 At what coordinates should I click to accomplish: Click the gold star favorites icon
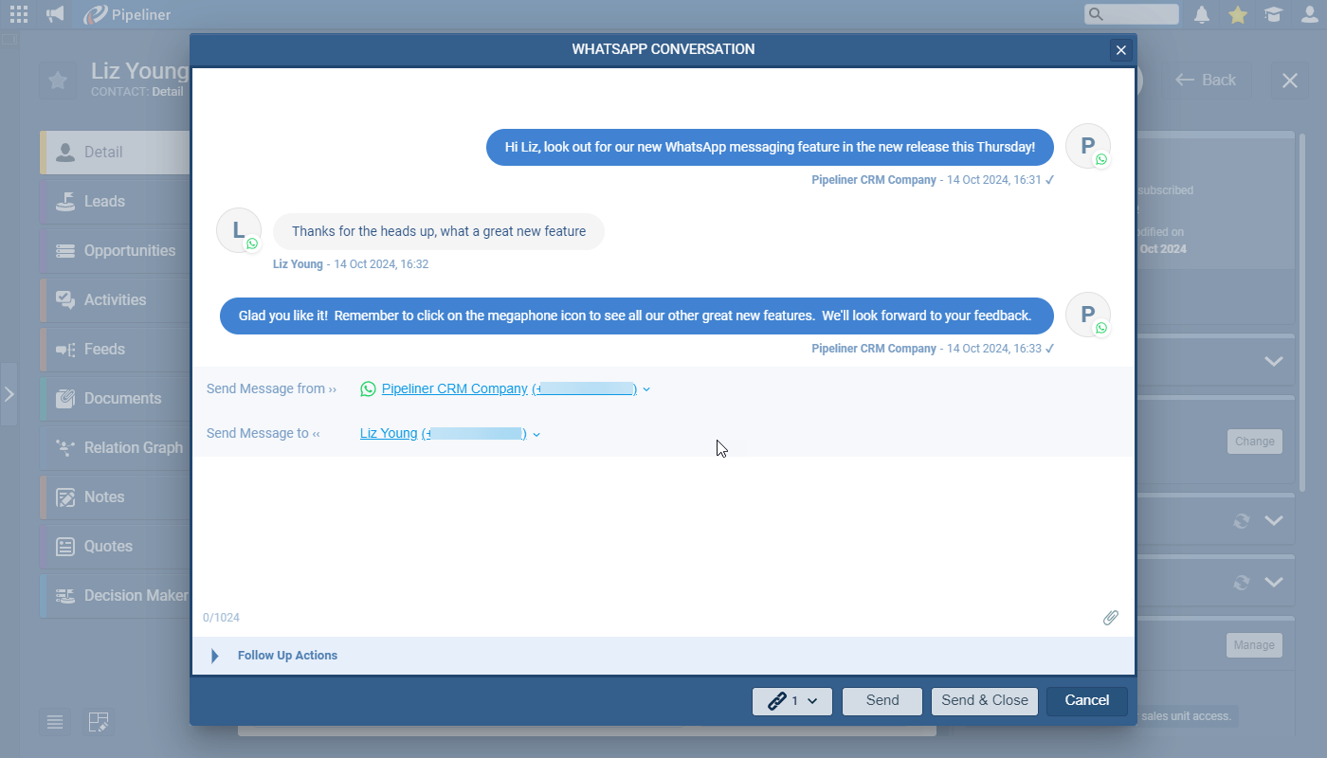1237,14
